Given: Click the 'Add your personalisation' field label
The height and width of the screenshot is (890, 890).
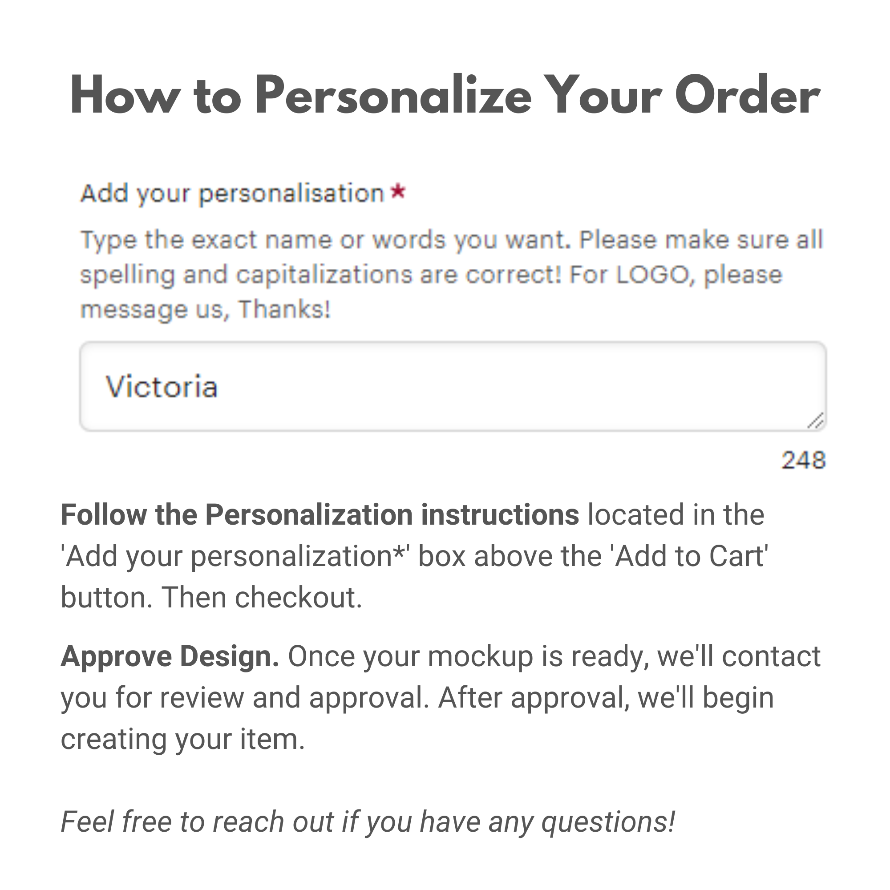Looking at the screenshot, I should point(232,193).
